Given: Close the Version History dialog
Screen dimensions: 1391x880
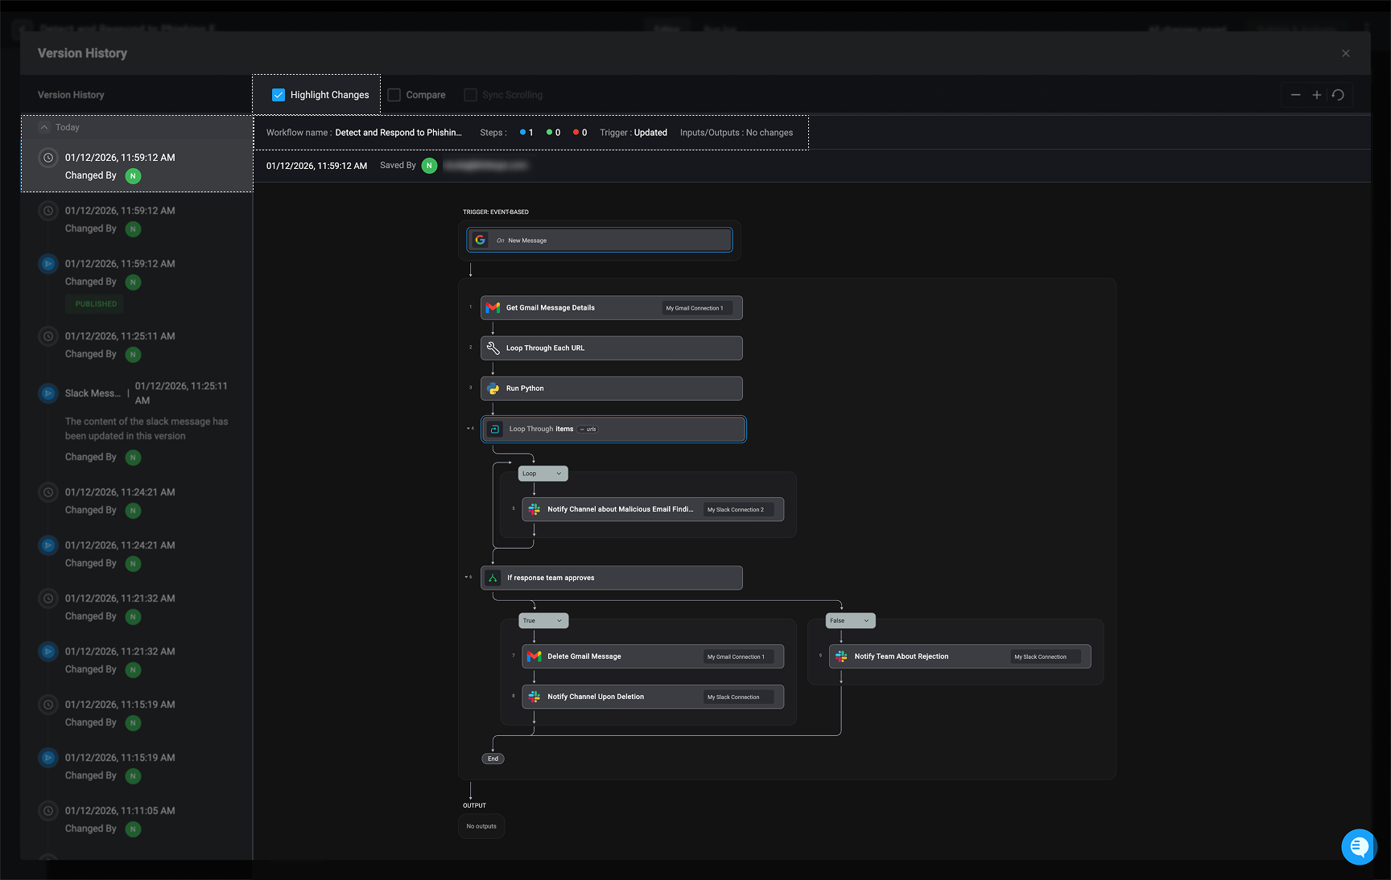Looking at the screenshot, I should [1346, 53].
